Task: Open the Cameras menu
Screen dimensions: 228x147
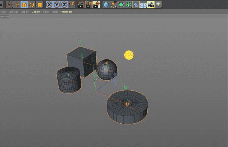Action: coord(13,12)
